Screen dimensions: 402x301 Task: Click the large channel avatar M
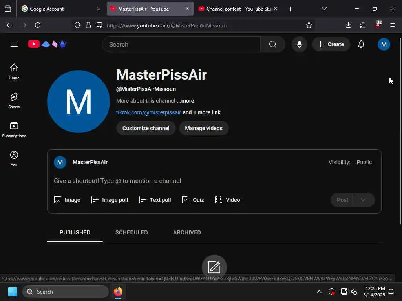(x=79, y=102)
